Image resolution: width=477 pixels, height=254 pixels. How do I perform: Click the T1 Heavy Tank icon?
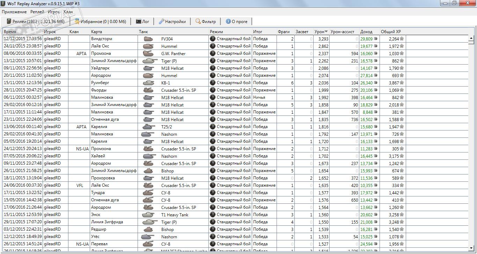[x=148, y=215]
